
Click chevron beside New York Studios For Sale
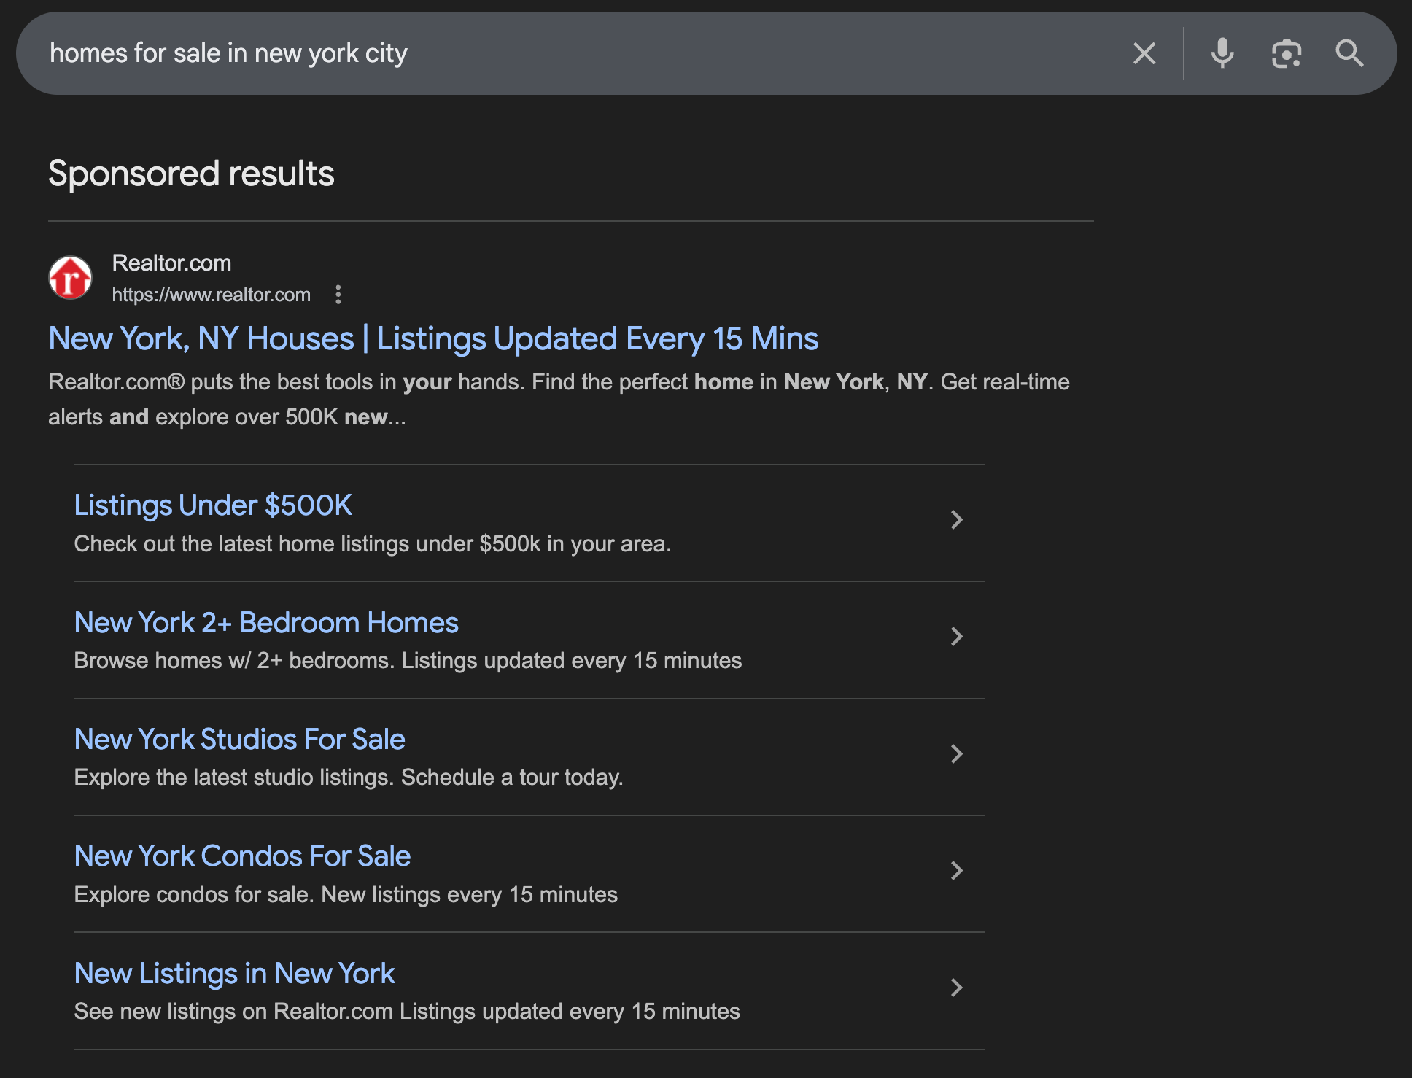pyautogui.click(x=956, y=753)
